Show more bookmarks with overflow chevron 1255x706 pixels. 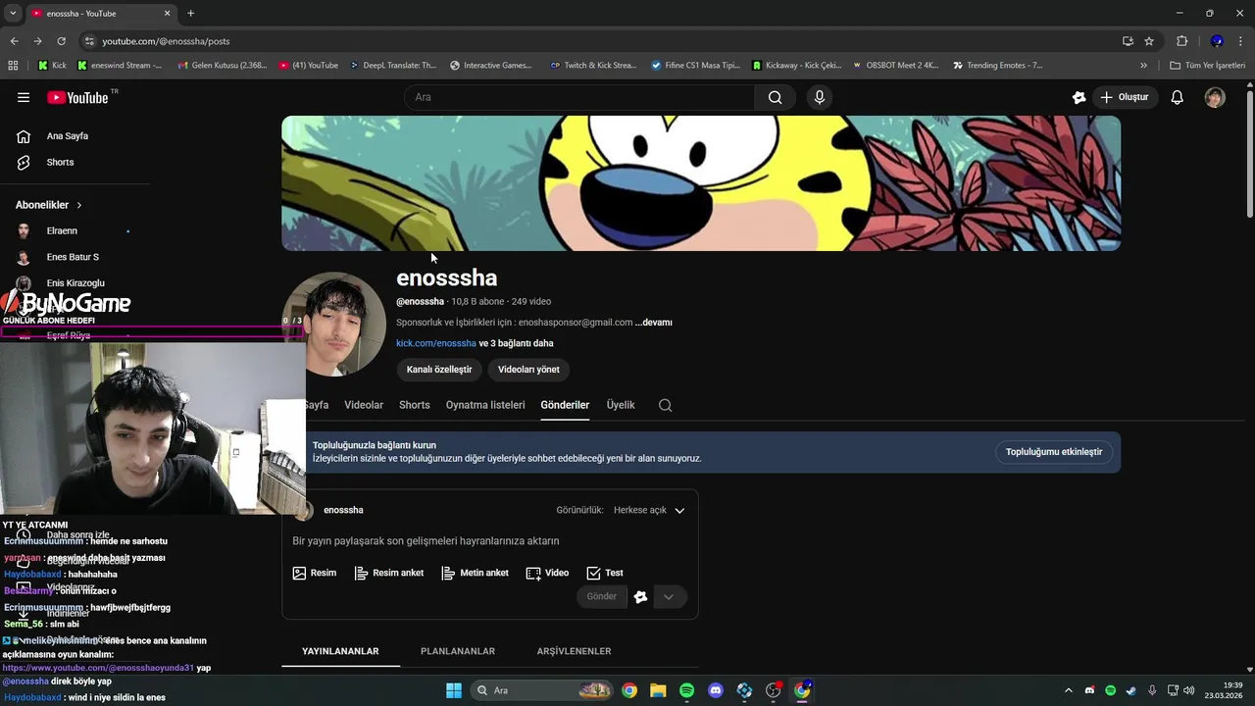pyautogui.click(x=1143, y=66)
